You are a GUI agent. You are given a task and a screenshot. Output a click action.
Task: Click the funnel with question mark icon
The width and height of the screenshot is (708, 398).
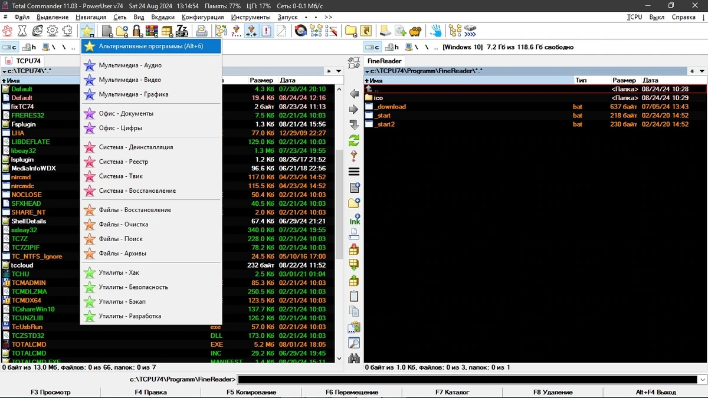(237, 30)
